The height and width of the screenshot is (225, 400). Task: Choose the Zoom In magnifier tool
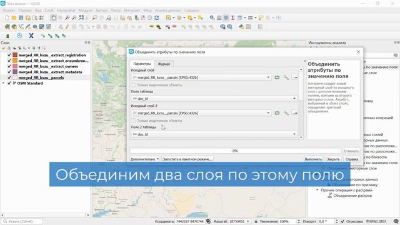tap(67, 18)
